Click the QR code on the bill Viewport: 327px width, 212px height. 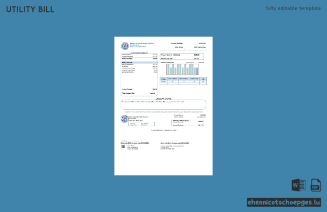(x=123, y=146)
